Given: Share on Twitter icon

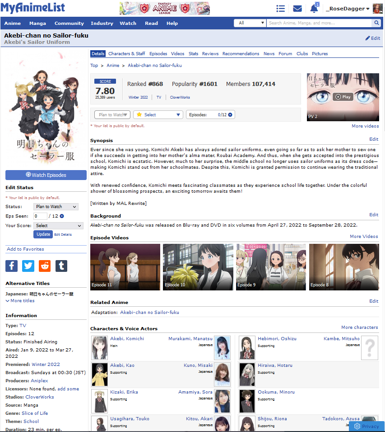Looking at the screenshot, I should (28, 266).
